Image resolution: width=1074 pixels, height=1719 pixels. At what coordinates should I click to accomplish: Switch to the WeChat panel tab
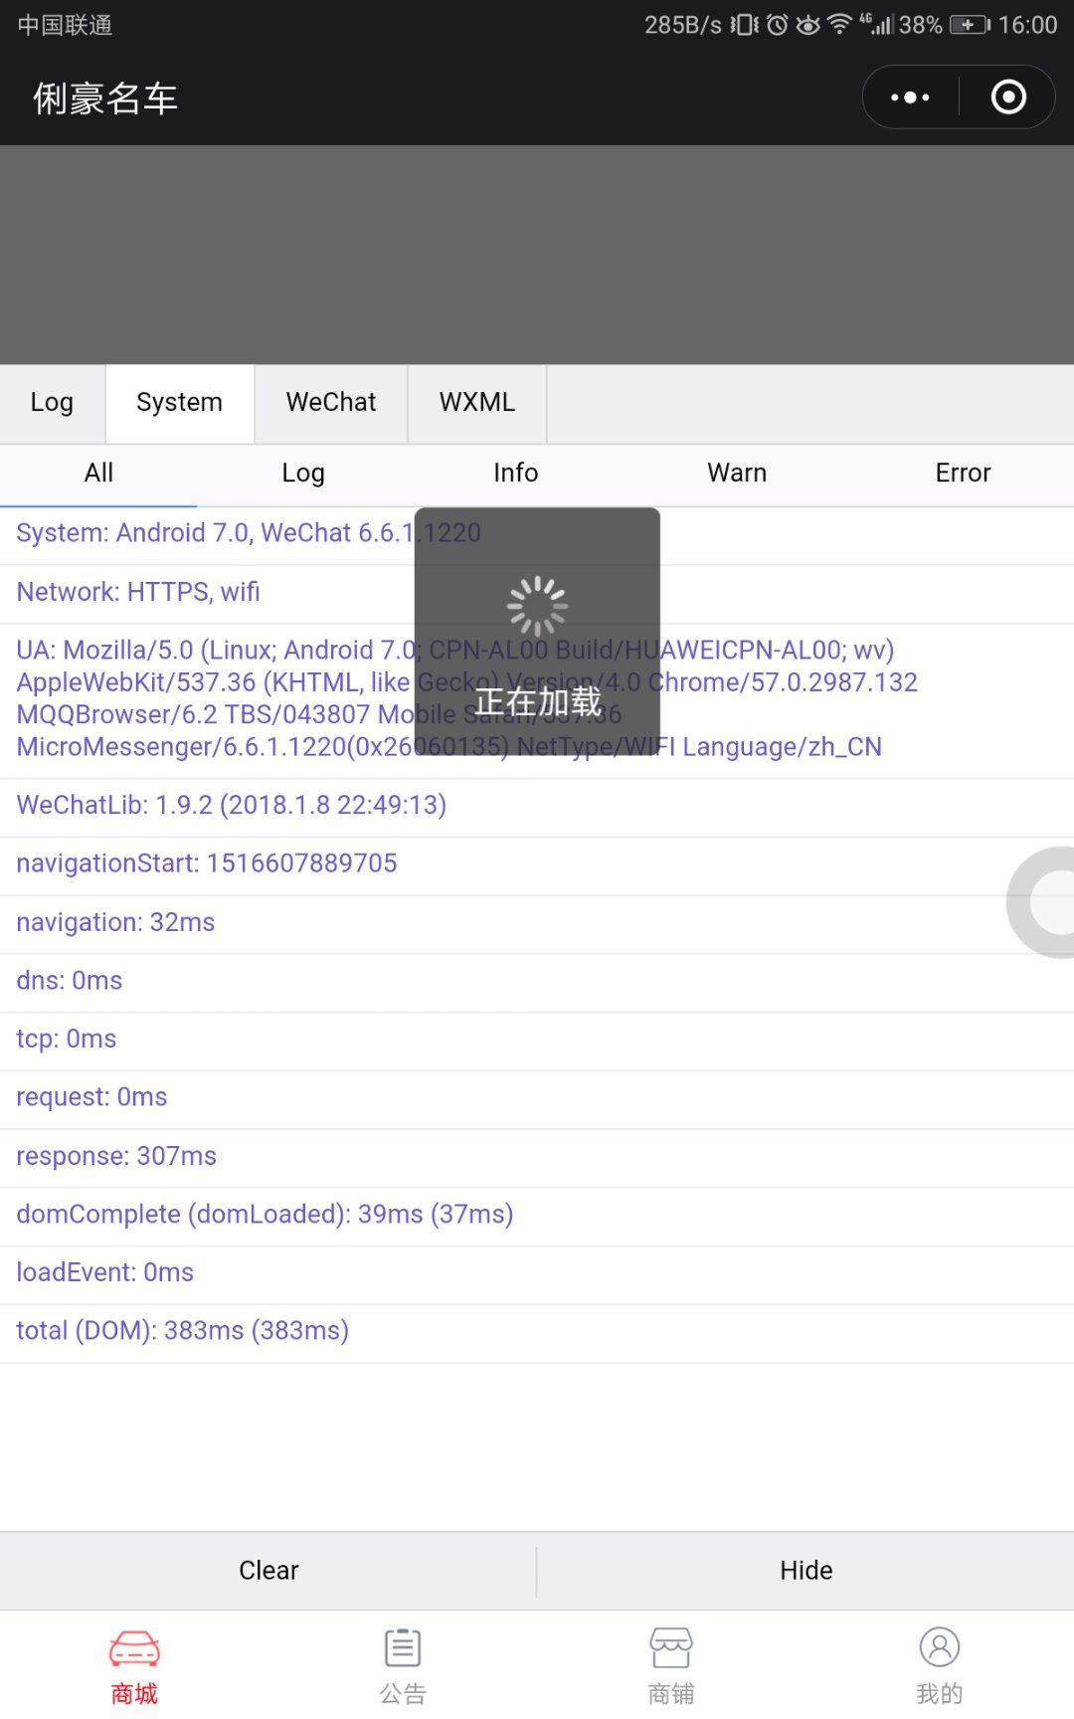pyautogui.click(x=331, y=403)
